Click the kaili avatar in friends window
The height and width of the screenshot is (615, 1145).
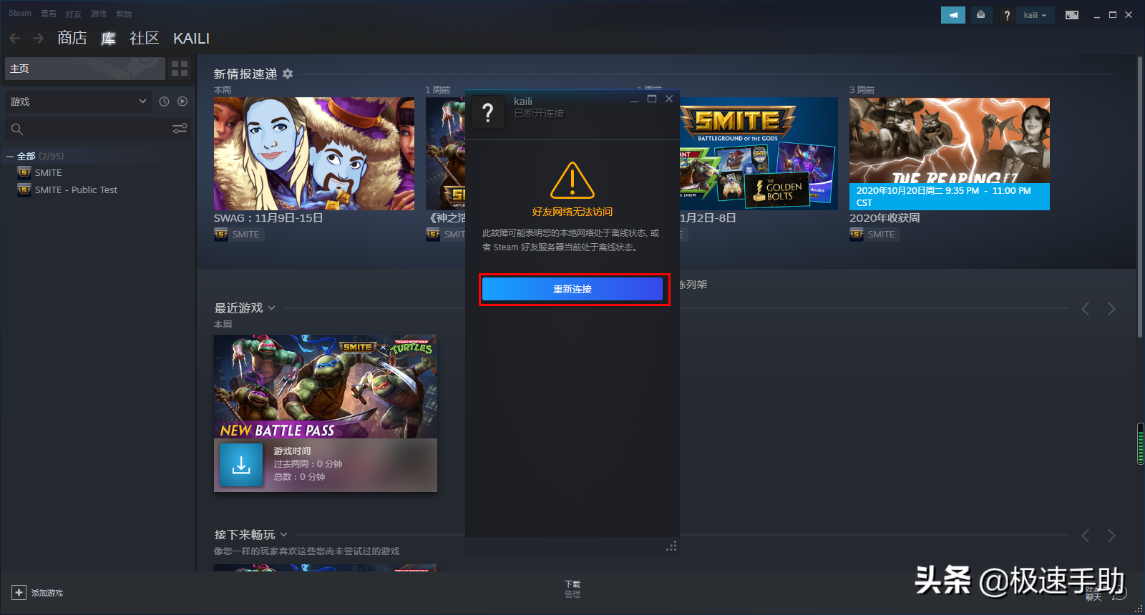click(x=488, y=112)
